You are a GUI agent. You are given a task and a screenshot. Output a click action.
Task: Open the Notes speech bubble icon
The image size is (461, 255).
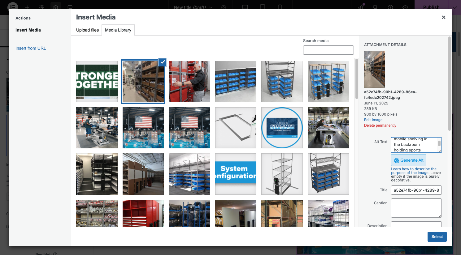70,7
